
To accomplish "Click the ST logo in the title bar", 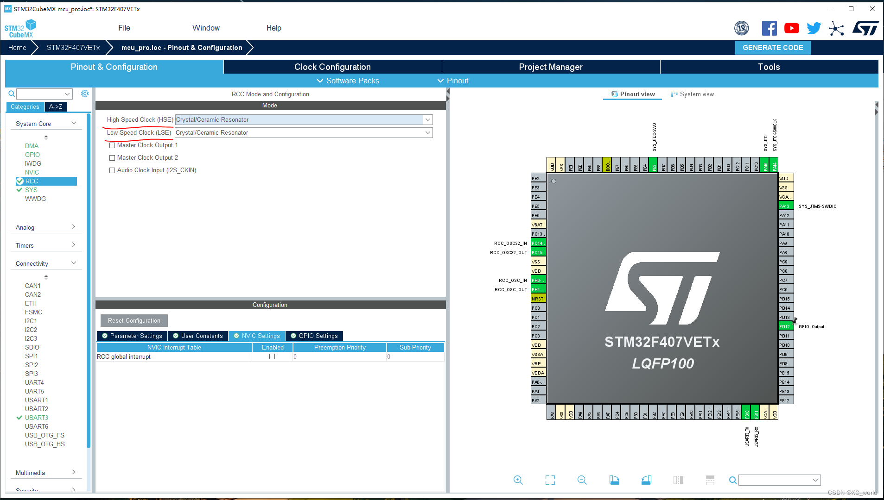I will pos(865,28).
